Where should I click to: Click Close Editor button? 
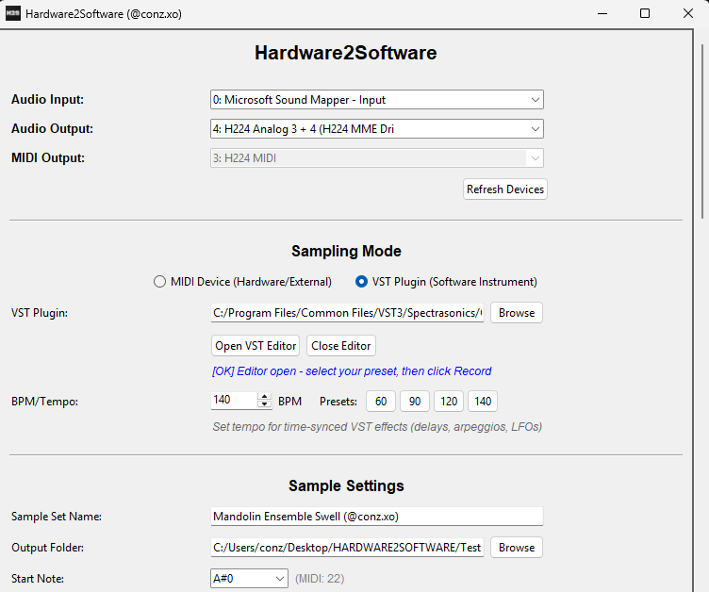[341, 346]
